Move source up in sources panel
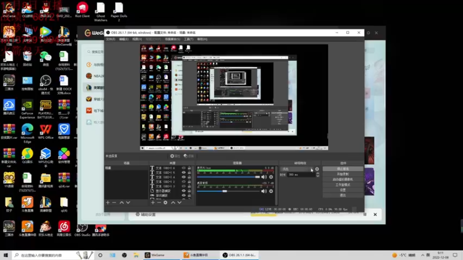 pyautogui.click(x=173, y=203)
